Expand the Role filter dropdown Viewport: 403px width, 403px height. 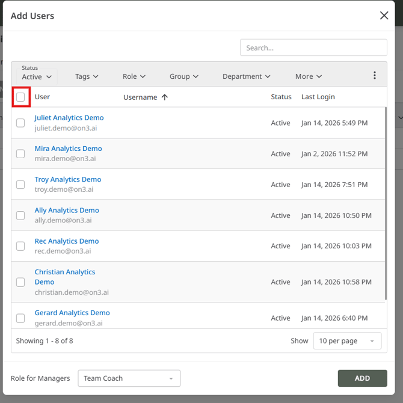pos(134,76)
